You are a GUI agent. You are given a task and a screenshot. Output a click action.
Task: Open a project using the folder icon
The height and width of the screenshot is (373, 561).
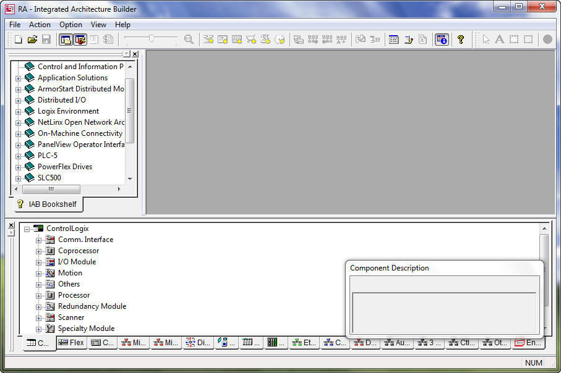point(33,40)
